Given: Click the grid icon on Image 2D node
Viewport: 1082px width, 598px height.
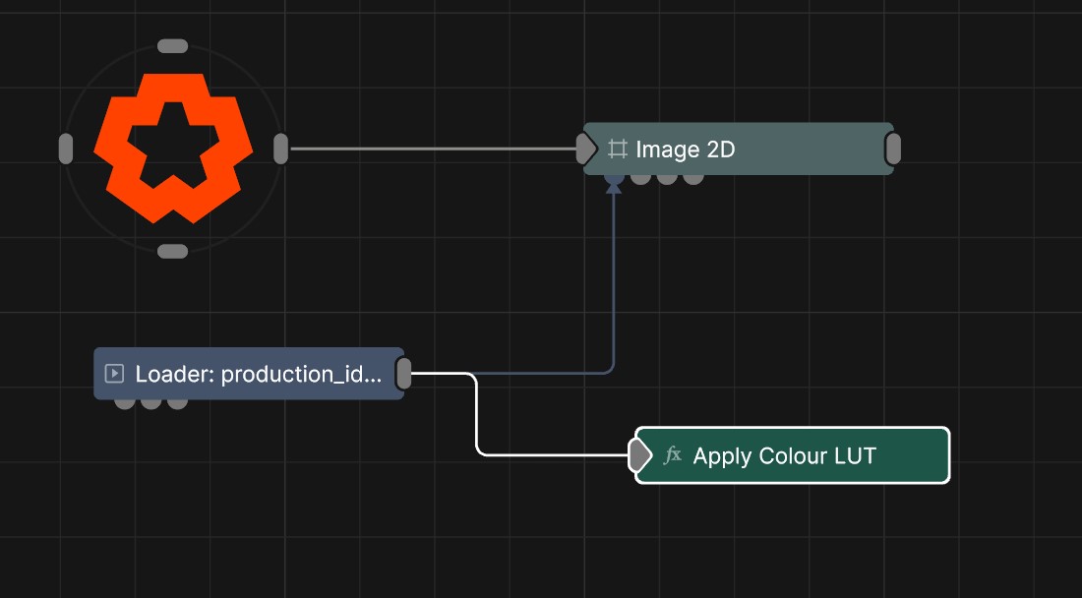Looking at the screenshot, I should (618, 149).
